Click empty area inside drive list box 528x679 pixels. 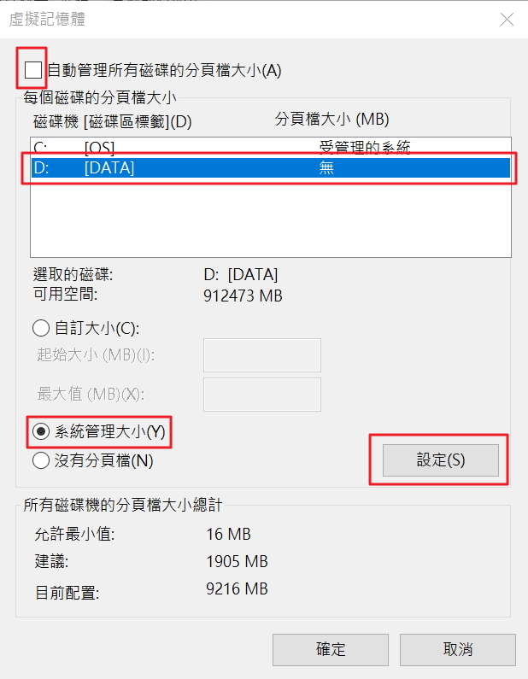(x=270, y=218)
